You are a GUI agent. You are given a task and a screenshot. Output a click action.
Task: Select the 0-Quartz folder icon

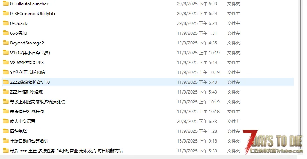click(6, 23)
